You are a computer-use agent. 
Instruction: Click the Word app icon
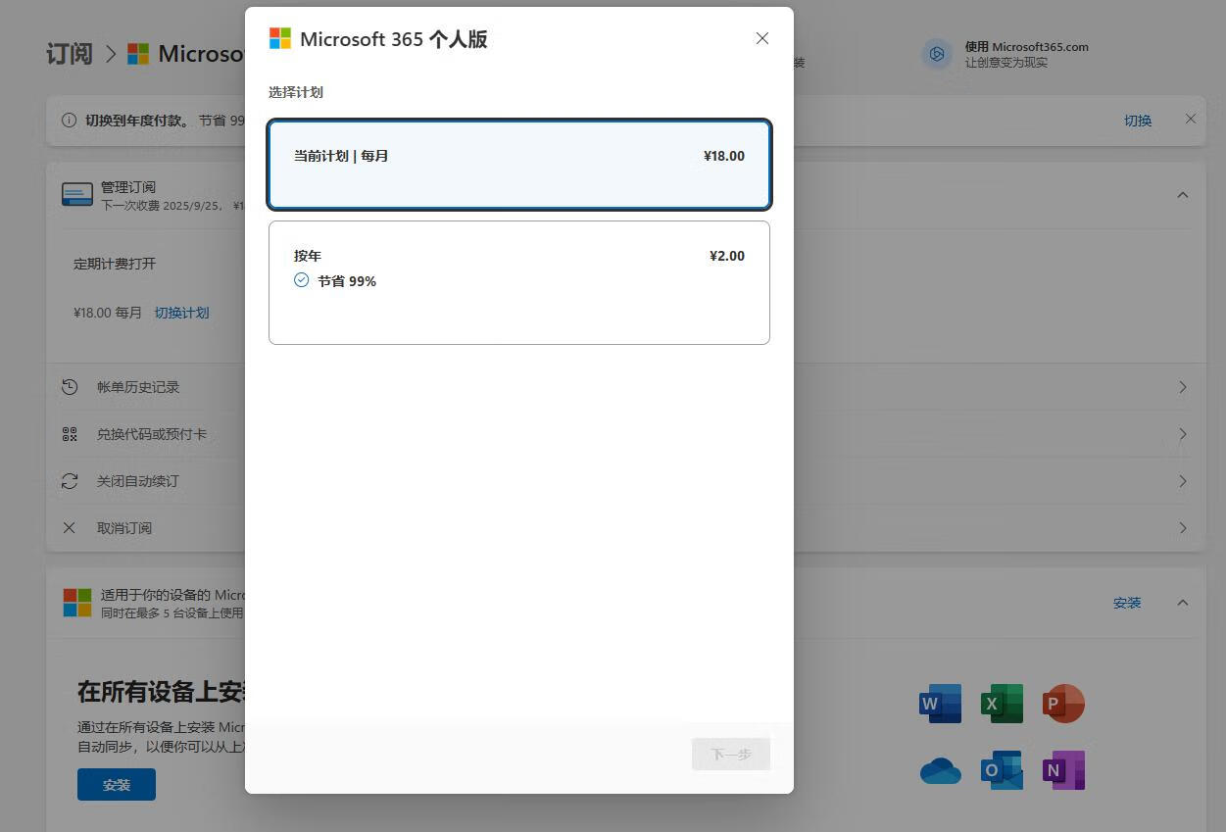point(940,704)
